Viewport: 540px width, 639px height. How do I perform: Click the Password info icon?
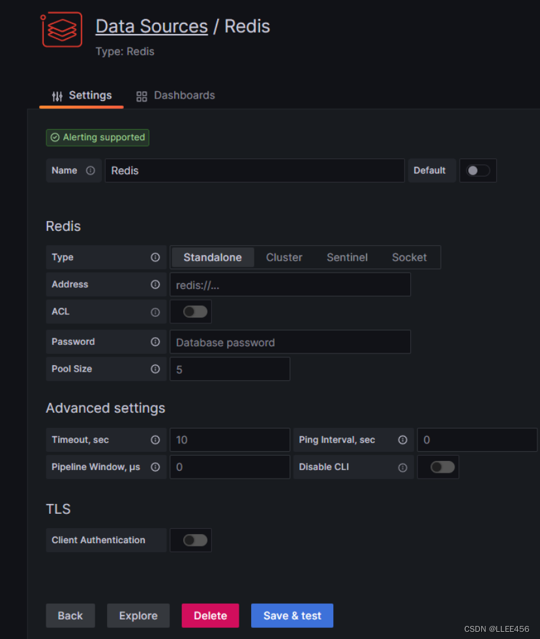click(x=155, y=342)
